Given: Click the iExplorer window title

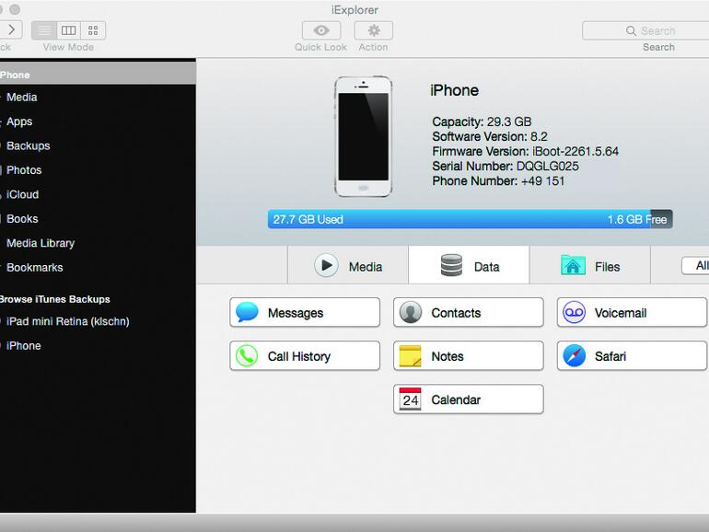Looking at the screenshot, I should 354,10.
